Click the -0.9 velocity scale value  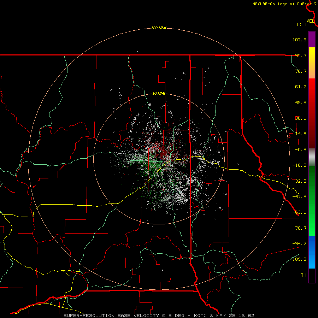(301, 150)
